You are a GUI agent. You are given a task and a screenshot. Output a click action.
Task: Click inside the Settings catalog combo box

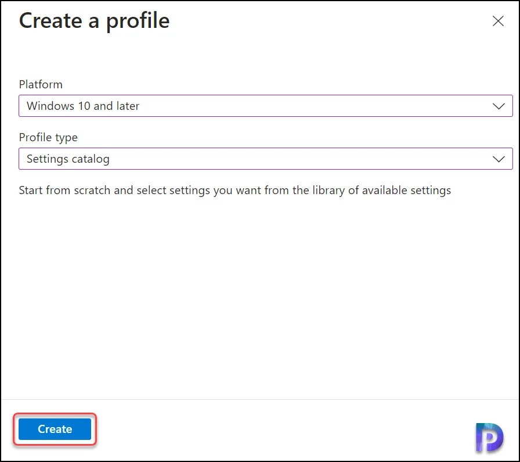(x=232, y=159)
